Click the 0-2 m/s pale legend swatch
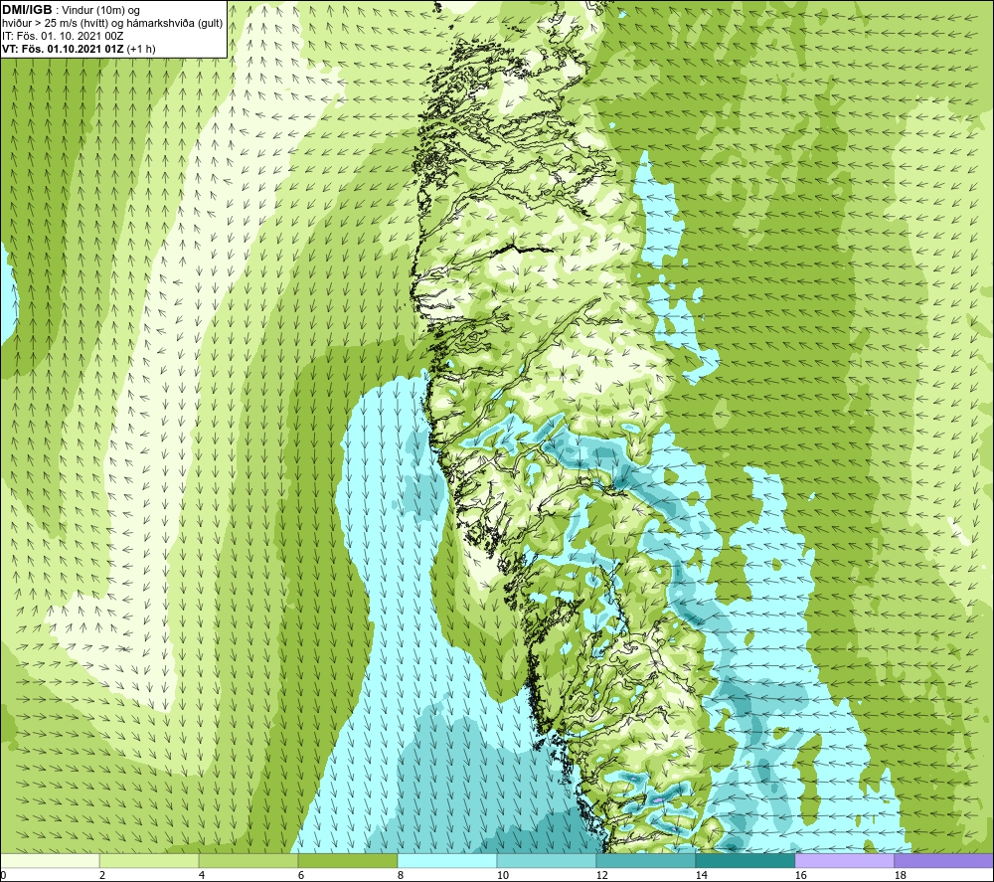The height and width of the screenshot is (882, 994). coord(50,860)
